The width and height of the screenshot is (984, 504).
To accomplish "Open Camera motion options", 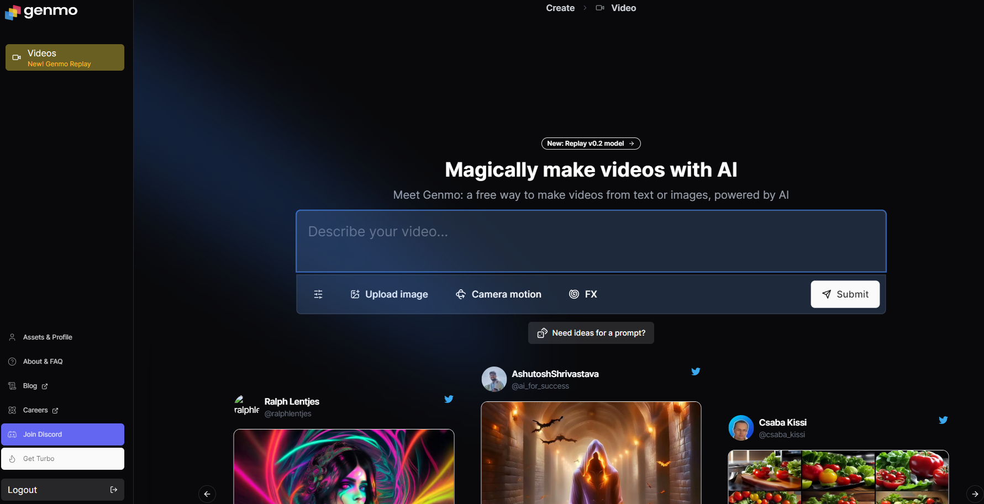I will 498,294.
